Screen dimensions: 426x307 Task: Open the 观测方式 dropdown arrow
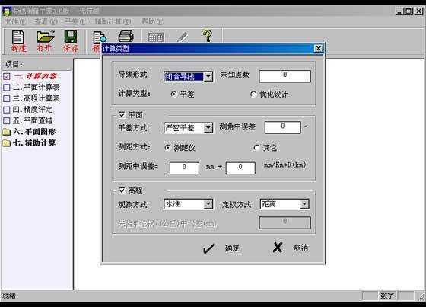pyautogui.click(x=208, y=204)
